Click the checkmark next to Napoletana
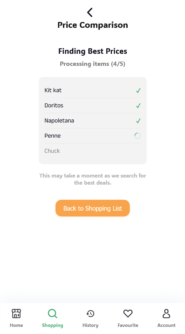Screen dimensions: 185x334 pos(138,121)
